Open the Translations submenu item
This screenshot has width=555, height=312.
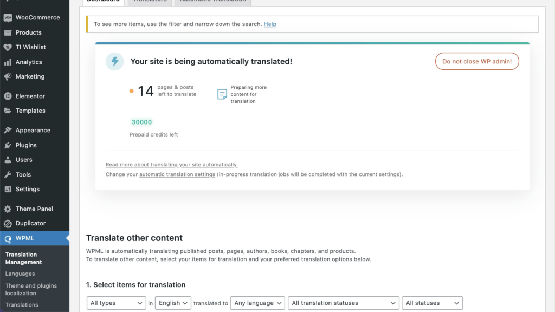coord(22,305)
